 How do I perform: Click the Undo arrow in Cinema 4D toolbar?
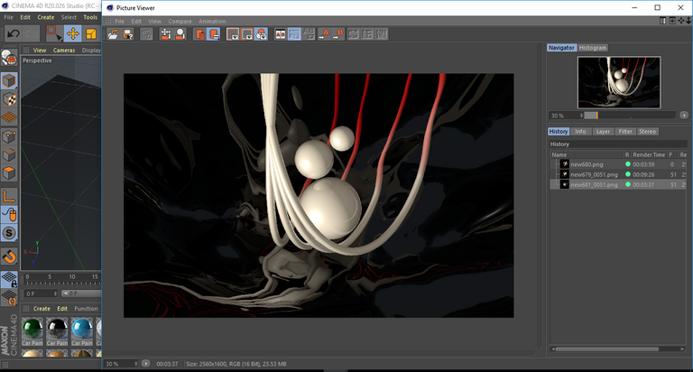pyautogui.click(x=13, y=33)
